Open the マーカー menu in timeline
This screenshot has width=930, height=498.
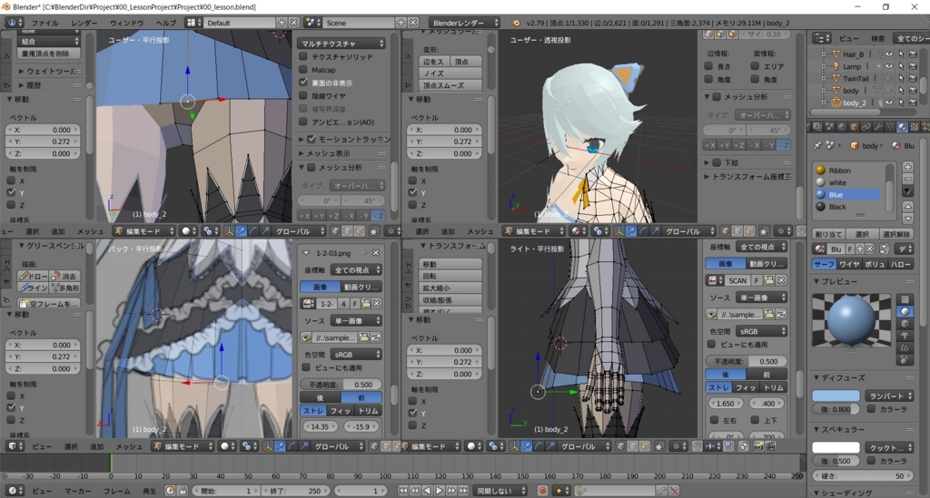[77, 491]
